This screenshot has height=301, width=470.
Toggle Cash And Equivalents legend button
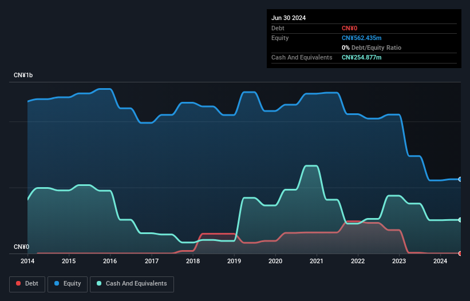132,284
